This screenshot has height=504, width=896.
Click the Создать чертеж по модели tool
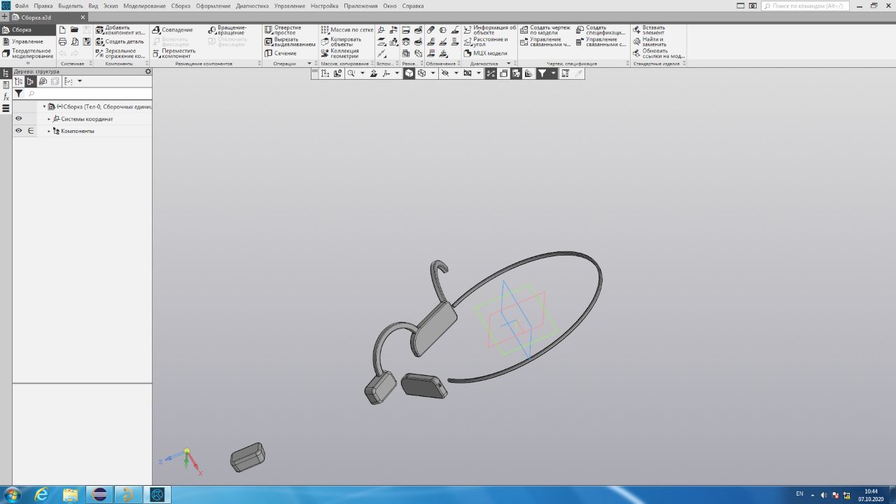pyautogui.click(x=545, y=30)
